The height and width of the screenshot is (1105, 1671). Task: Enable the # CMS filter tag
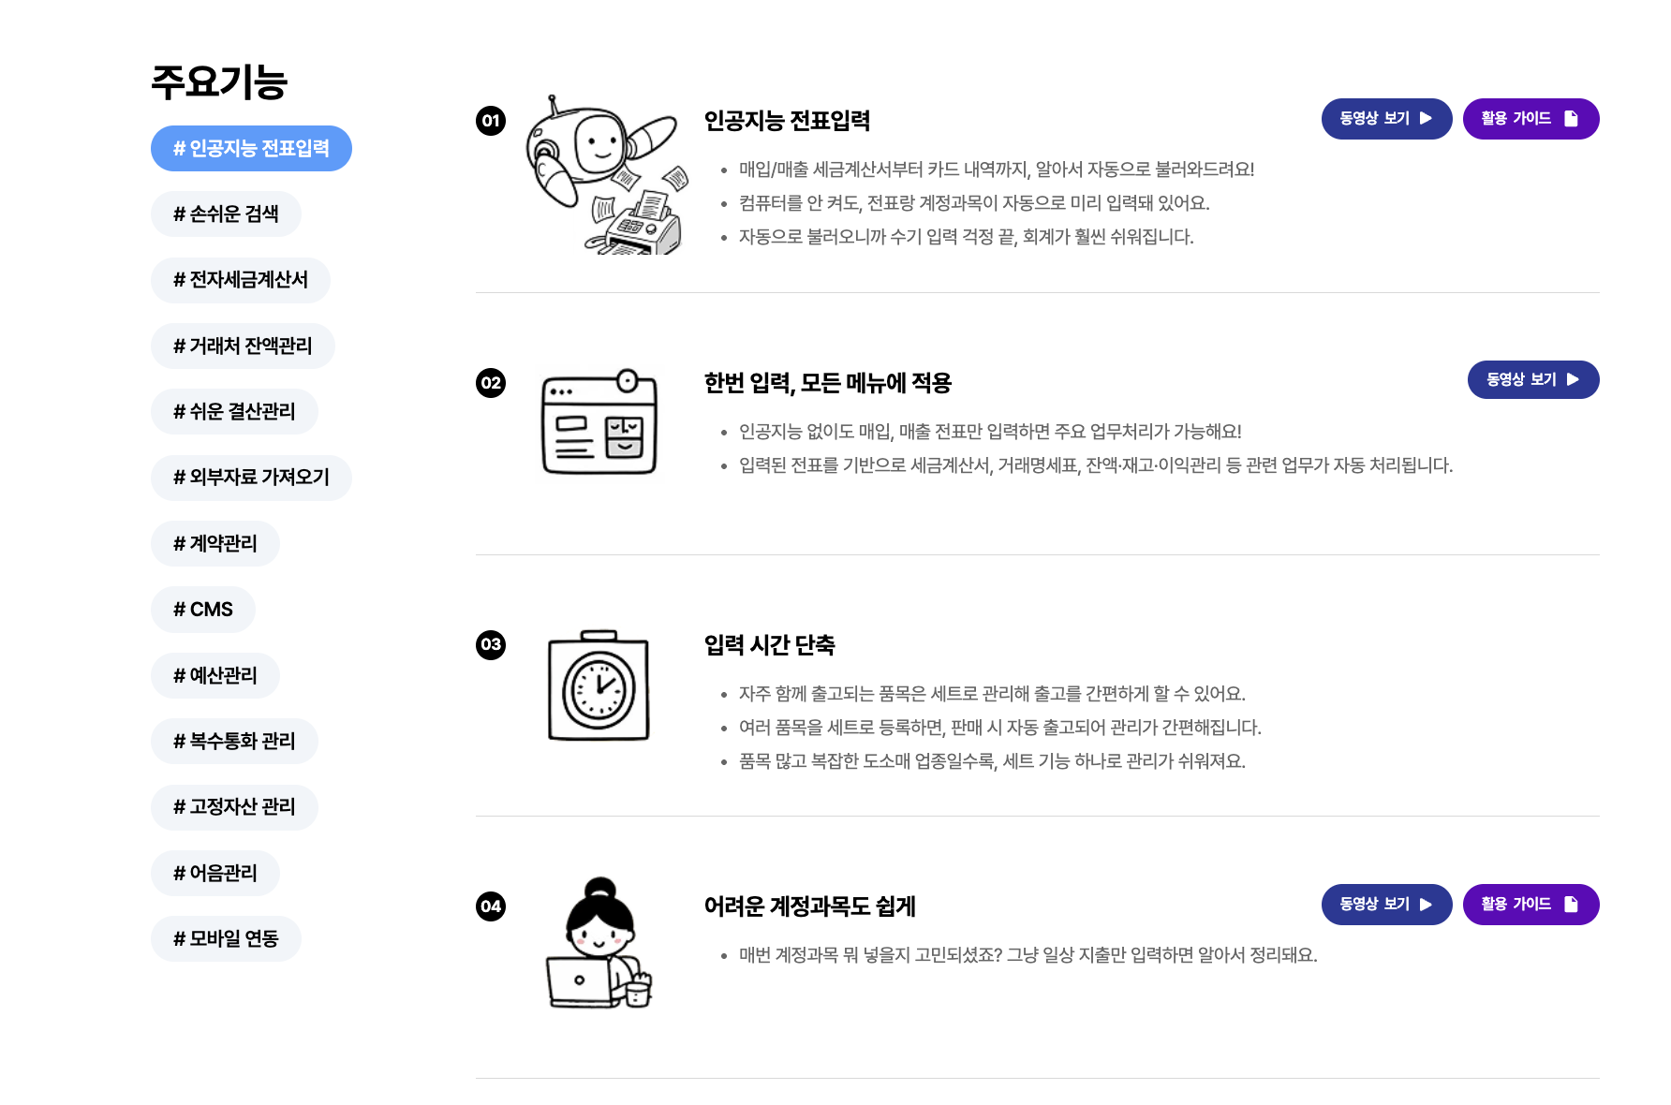pyautogui.click(x=203, y=609)
